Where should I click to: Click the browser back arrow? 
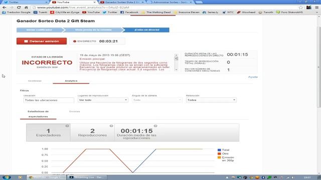5,7
